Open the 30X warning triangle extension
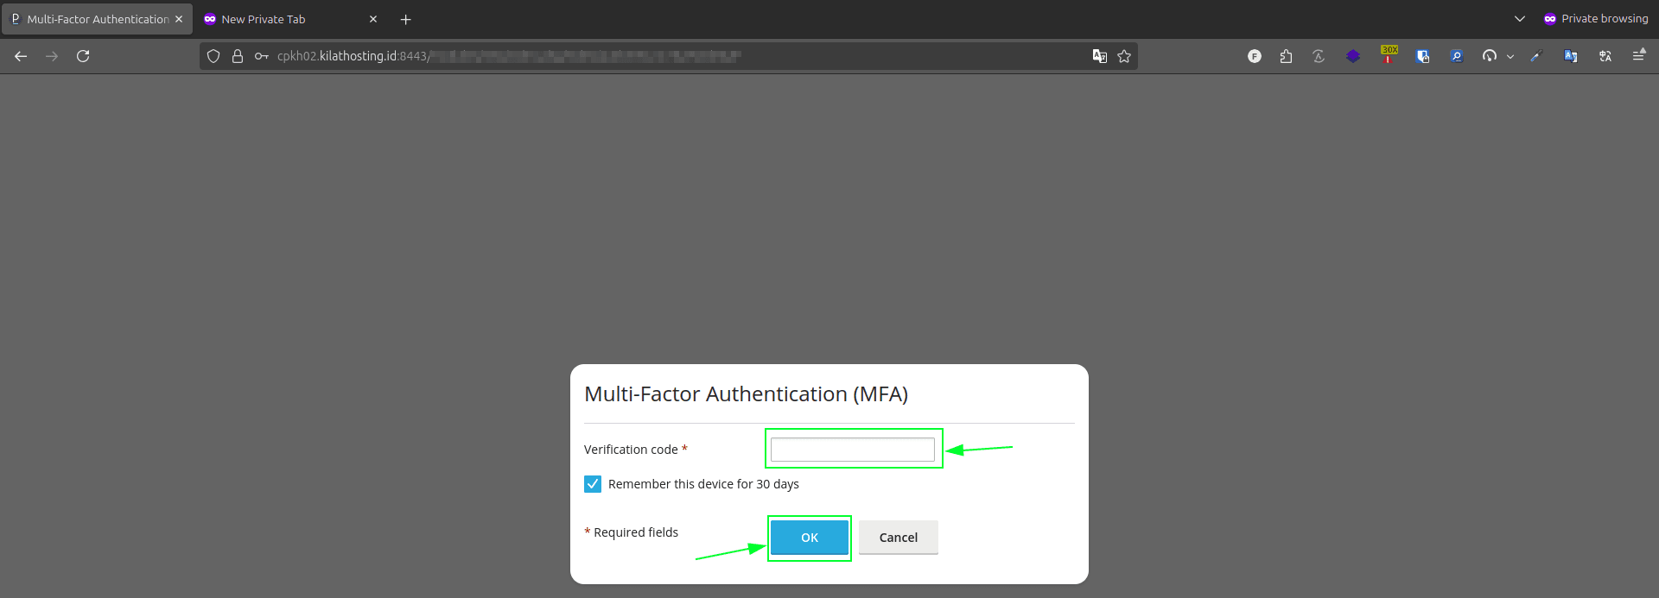This screenshot has width=1659, height=598. tap(1389, 54)
